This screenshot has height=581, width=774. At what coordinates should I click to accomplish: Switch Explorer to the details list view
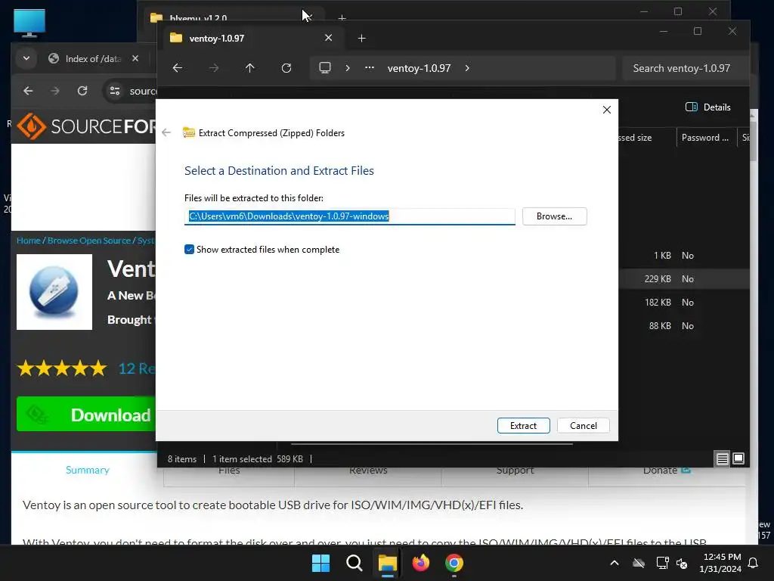pos(722,459)
